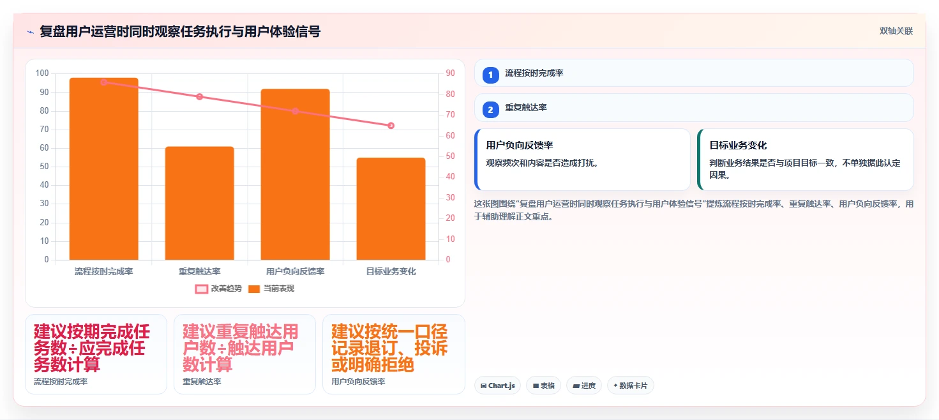
Task: Select the 表格 tag
Action: pyautogui.click(x=543, y=386)
